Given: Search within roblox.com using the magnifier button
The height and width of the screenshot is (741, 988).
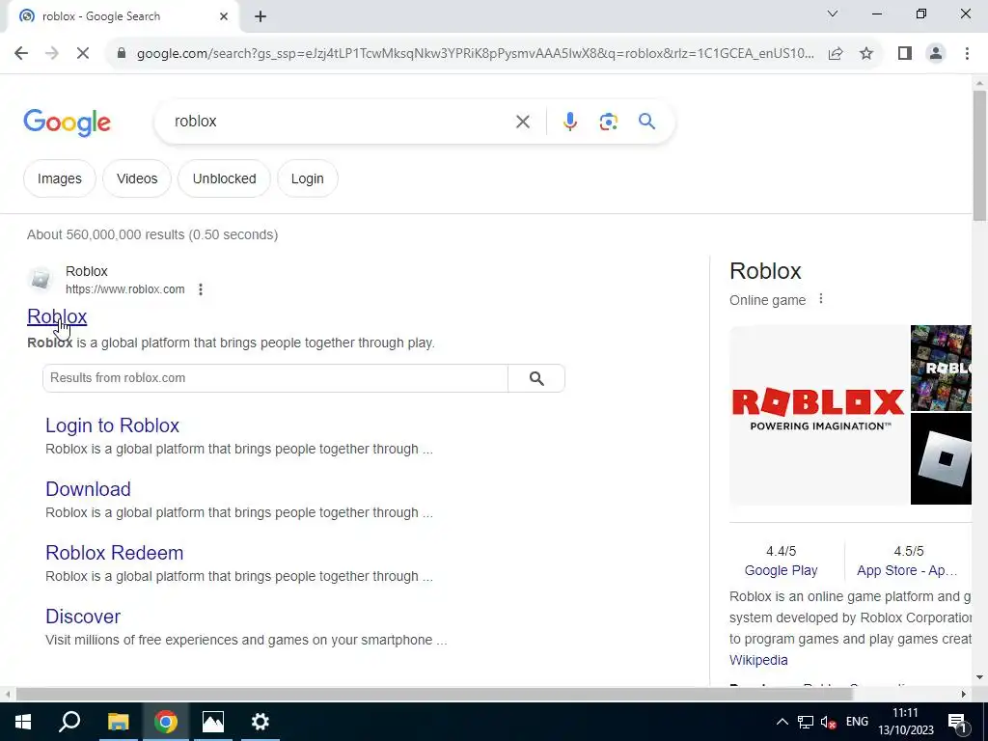Looking at the screenshot, I should [536, 378].
